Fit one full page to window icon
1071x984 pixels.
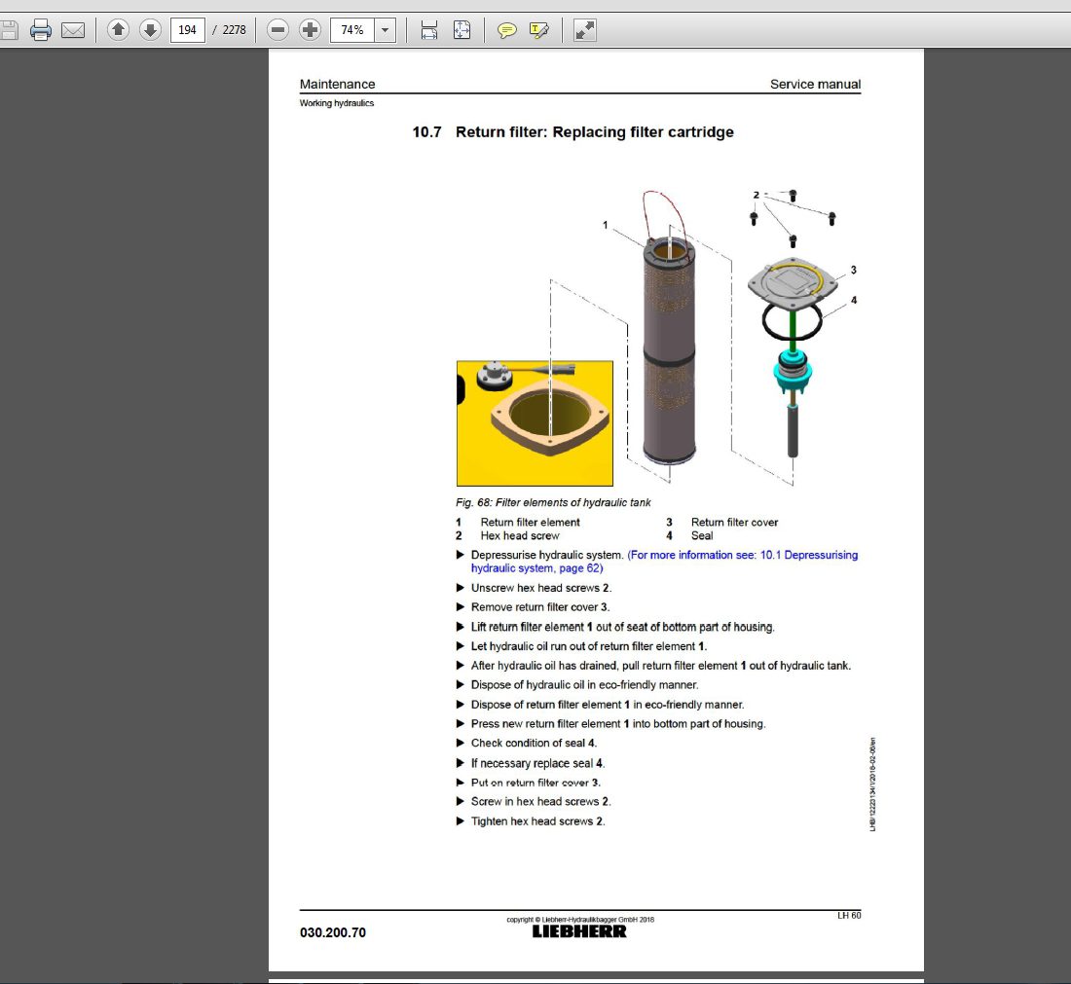pyautogui.click(x=462, y=30)
